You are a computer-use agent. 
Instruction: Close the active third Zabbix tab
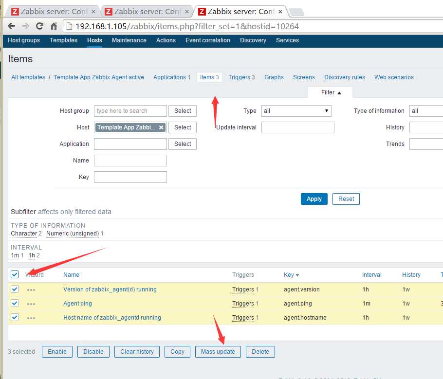280,12
